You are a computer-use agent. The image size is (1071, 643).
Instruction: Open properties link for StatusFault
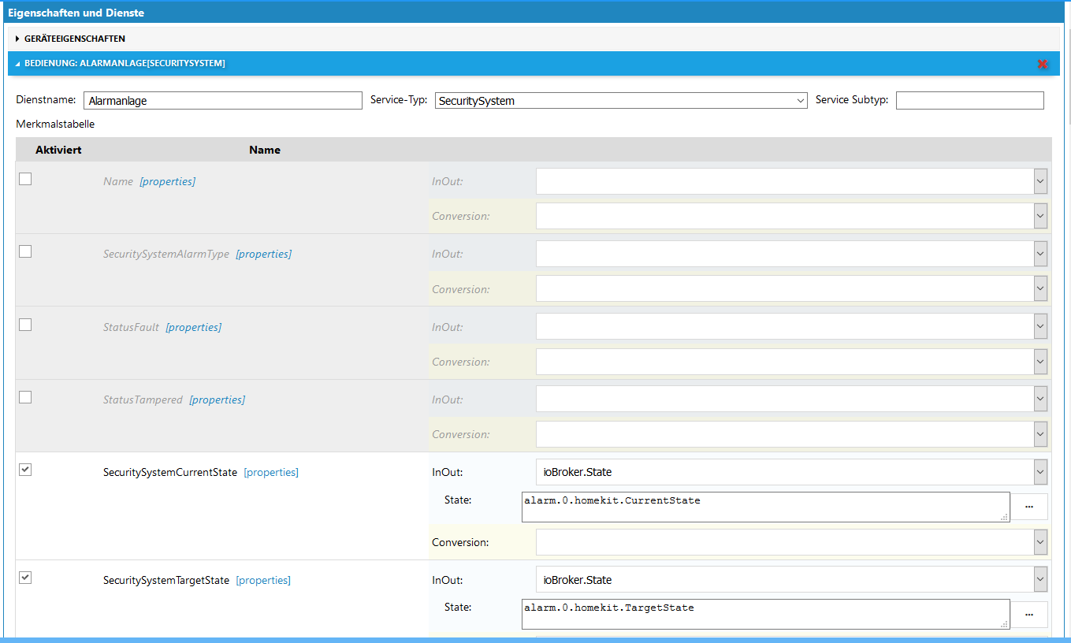pos(194,327)
